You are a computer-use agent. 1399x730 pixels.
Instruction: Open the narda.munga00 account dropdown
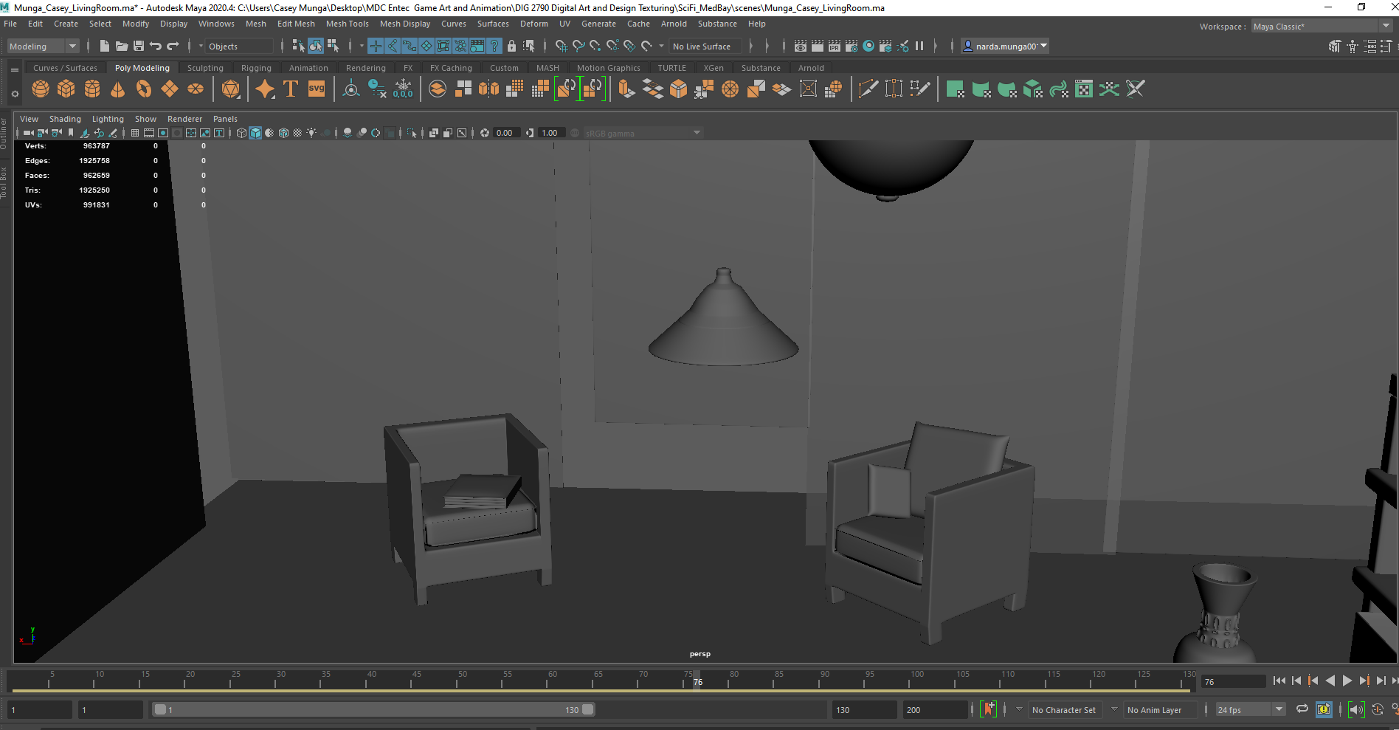pyautogui.click(x=1006, y=46)
